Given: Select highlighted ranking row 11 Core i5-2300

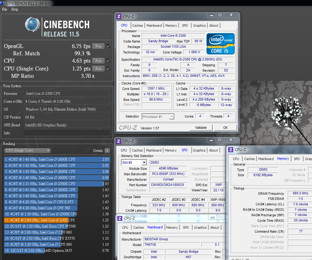Looking at the screenshot, I should 57,220.
